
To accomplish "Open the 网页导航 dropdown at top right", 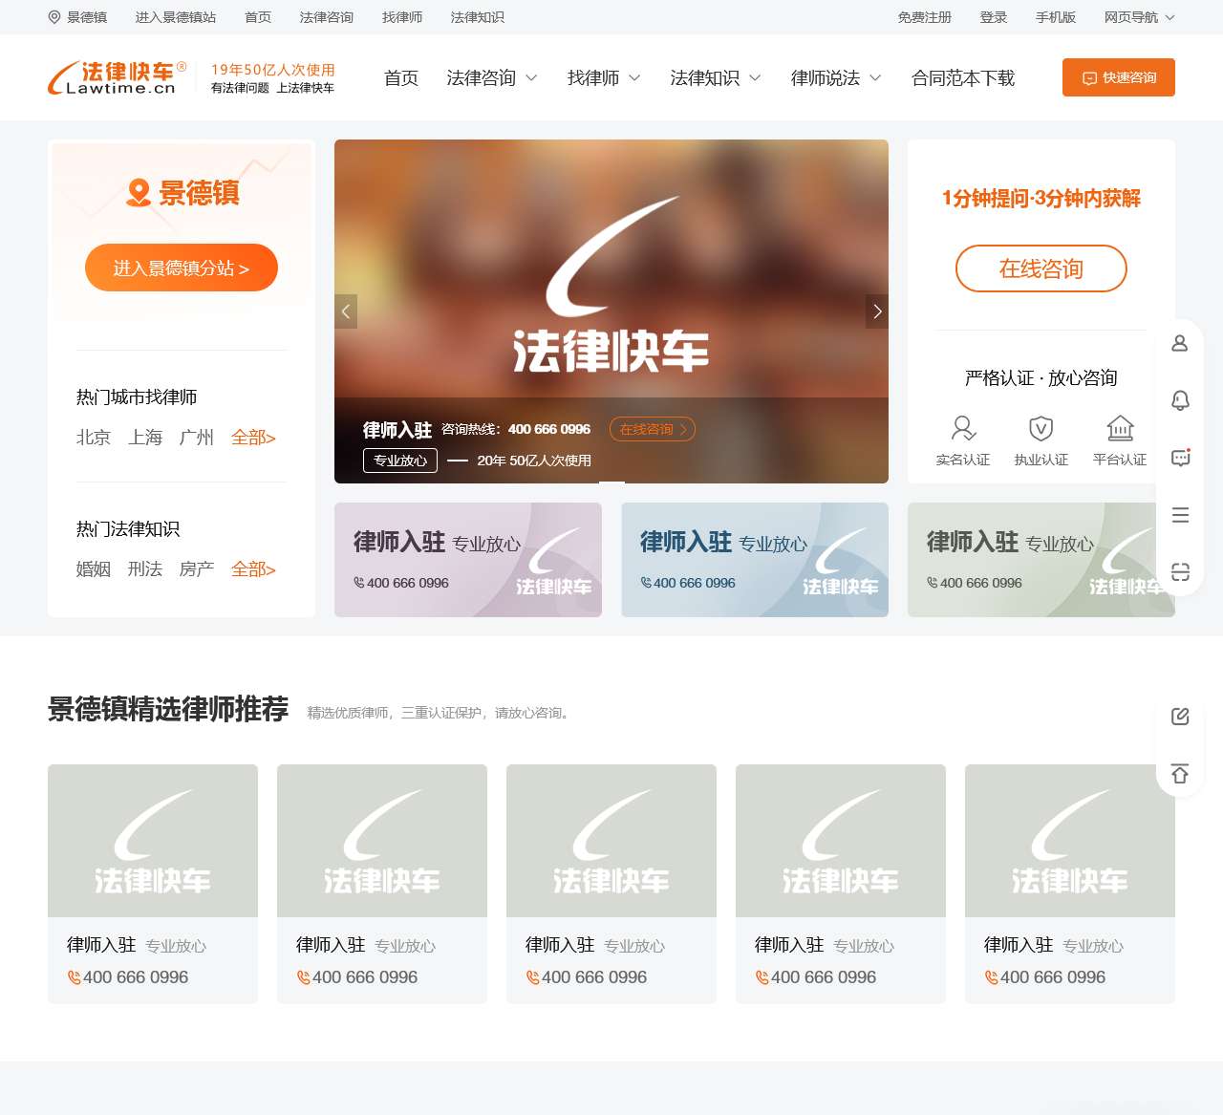I will tap(1137, 17).
